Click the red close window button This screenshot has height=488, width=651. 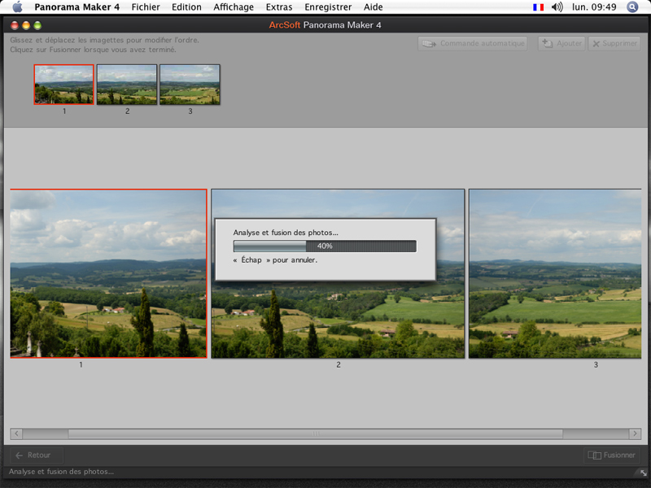[15, 25]
